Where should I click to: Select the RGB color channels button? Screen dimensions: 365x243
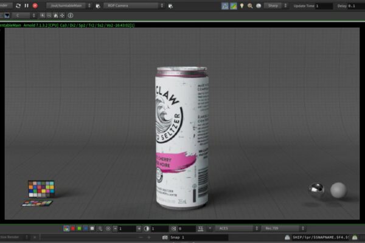pyautogui.click(x=66, y=228)
